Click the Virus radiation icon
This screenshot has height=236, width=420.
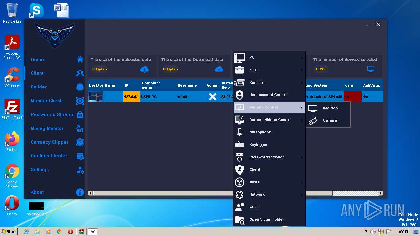(240, 182)
